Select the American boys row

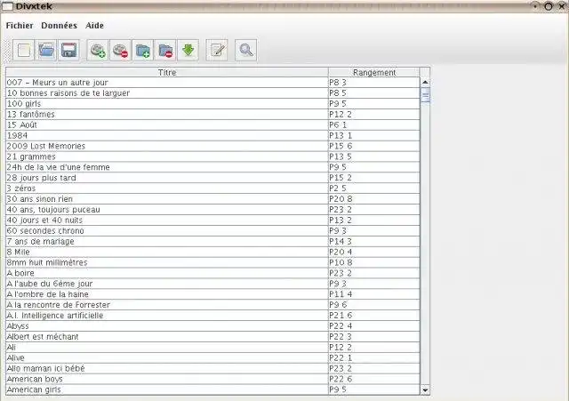212,379
